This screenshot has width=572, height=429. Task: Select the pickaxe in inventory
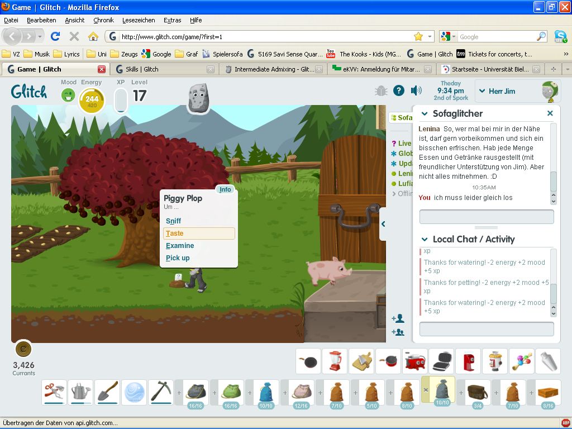pyautogui.click(x=160, y=392)
